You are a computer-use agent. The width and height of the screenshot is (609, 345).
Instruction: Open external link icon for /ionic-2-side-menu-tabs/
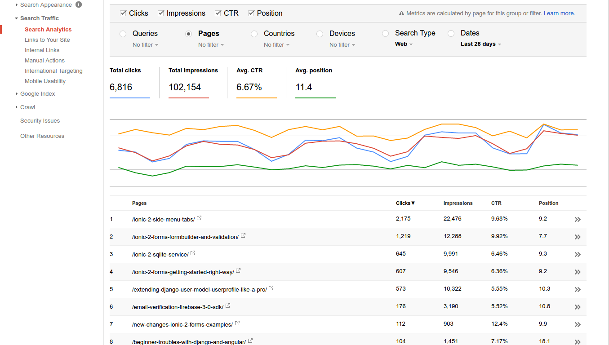pos(199,218)
